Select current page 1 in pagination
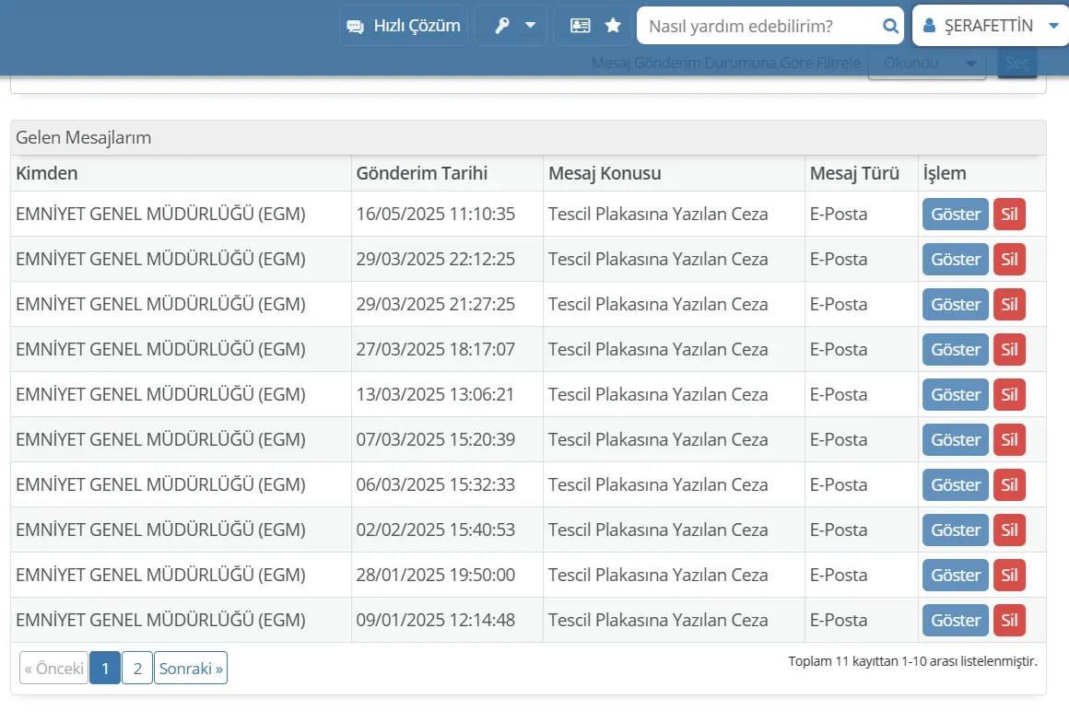This screenshot has width=1069, height=722. [105, 669]
